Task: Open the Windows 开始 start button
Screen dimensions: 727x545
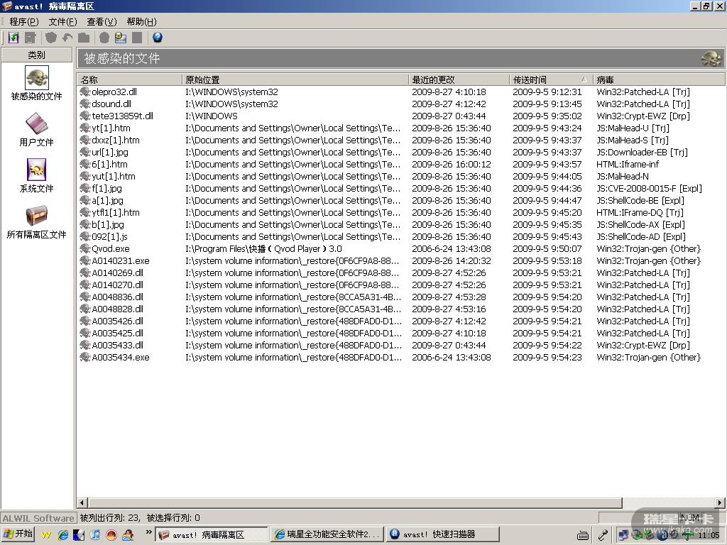Action: click(18, 534)
